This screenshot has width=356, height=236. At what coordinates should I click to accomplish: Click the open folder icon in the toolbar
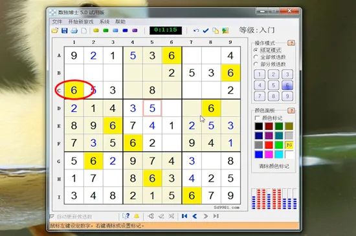coord(55,30)
